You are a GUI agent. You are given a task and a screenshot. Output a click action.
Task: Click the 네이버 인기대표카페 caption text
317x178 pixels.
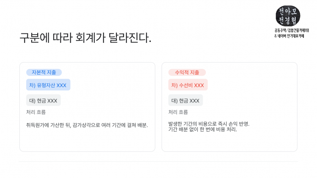click(x=291, y=36)
